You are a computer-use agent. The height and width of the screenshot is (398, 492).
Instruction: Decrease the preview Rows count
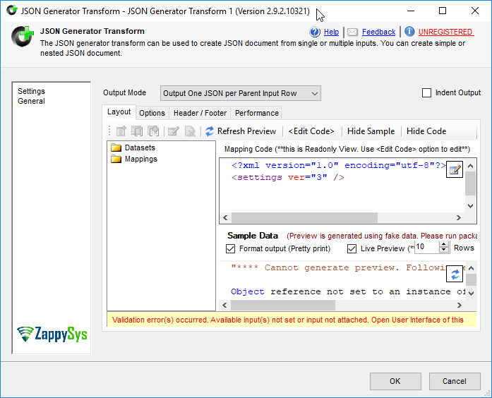[x=443, y=250]
